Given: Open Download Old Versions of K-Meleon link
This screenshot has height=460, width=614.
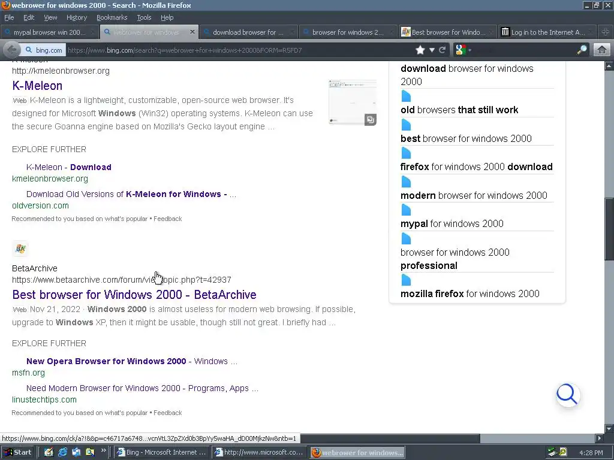Looking at the screenshot, I should click(131, 194).
